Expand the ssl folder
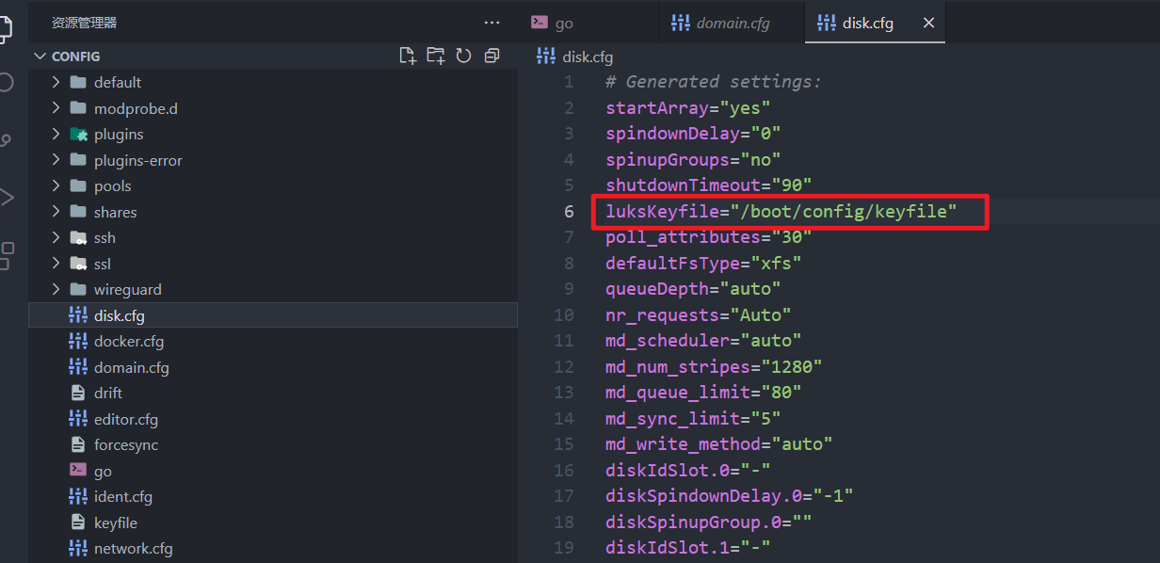This screenshot has width=1160, height=563. (56, 264)
